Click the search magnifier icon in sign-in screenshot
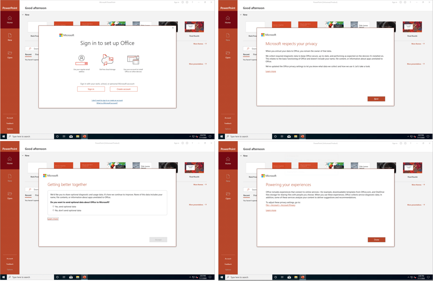Image resolution: width=433 pixels, height=281 pixels. coord(30,48)
